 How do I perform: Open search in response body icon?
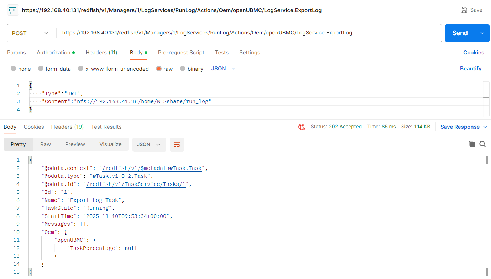(482, 144)
